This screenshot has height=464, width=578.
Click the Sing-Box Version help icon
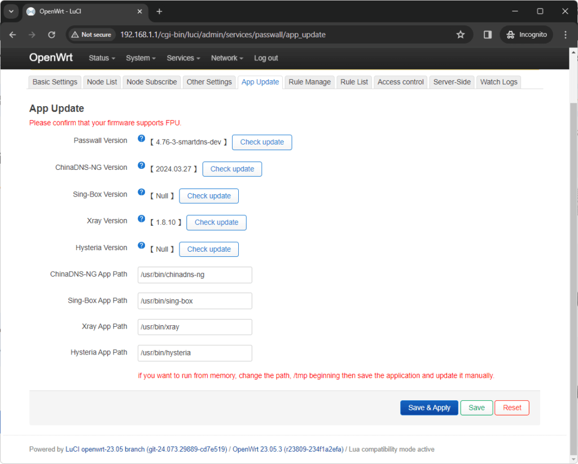point(141,192)
